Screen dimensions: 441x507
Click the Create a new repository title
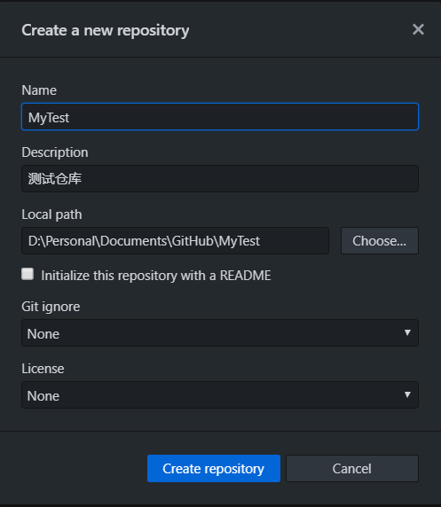pyautogui.click(x=106, y=30)
